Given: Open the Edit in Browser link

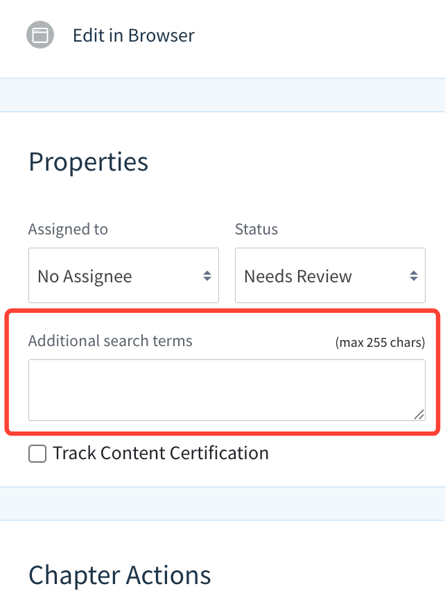Looking at the screenshot, I should tap(133, 35).
